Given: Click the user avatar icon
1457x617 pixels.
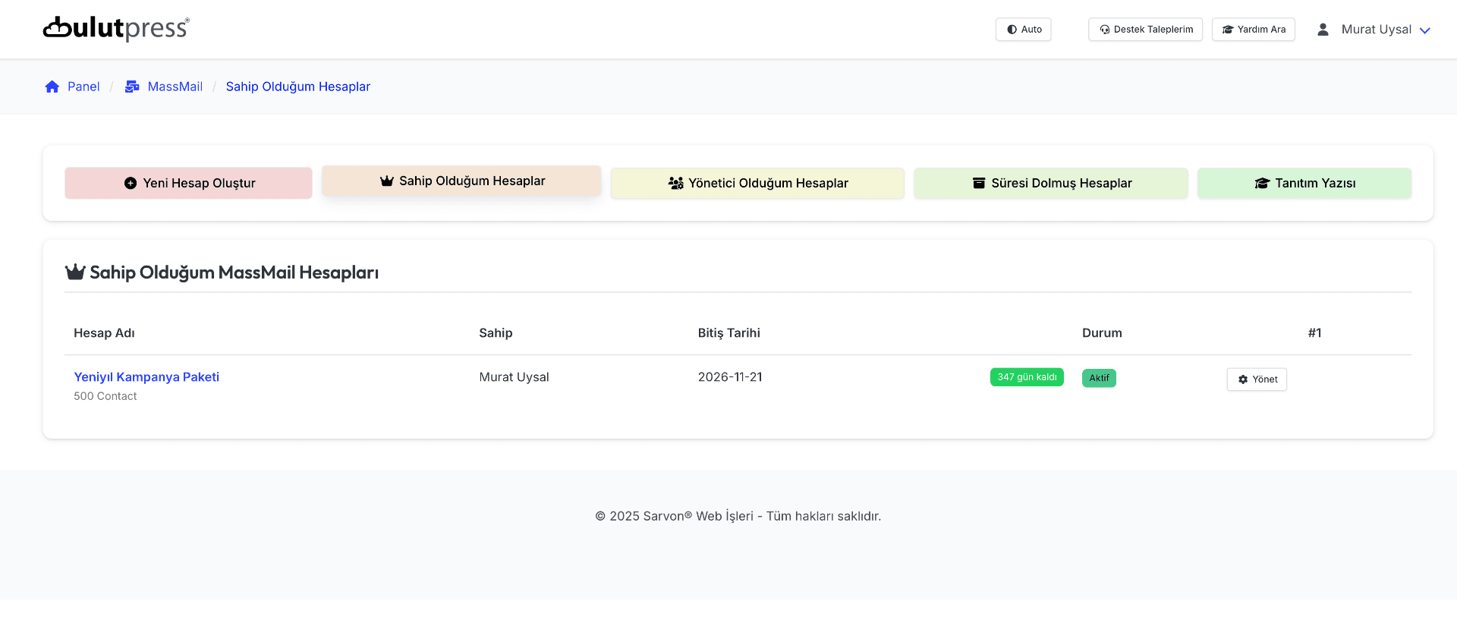Looking at the screenshot, I should 1323,30.
